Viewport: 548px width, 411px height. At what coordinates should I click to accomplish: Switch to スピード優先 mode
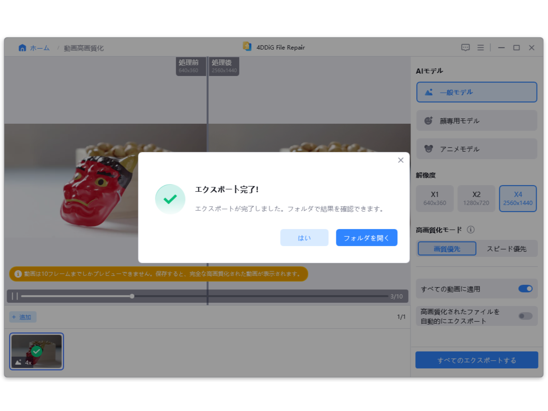[506, 249]
